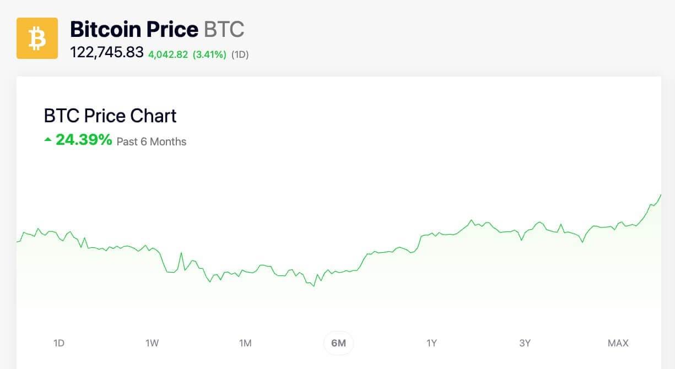Select the current price 122,745.83
The image size is (675, 369).
click(108, 55)
